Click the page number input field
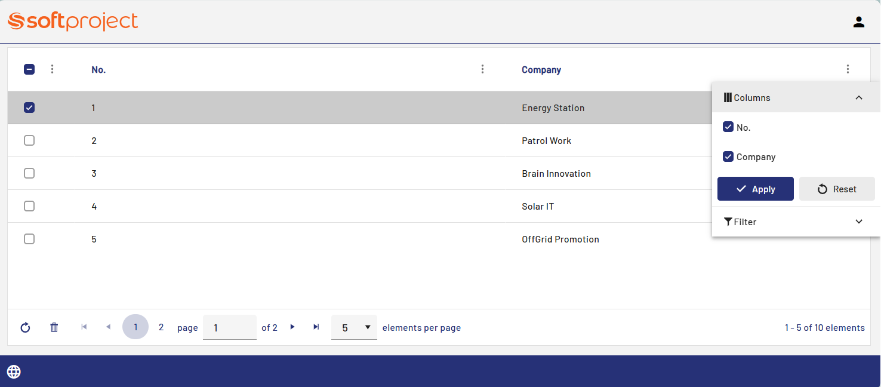The height and width of the screenshot is (387, 881). (x=229, y=327)
